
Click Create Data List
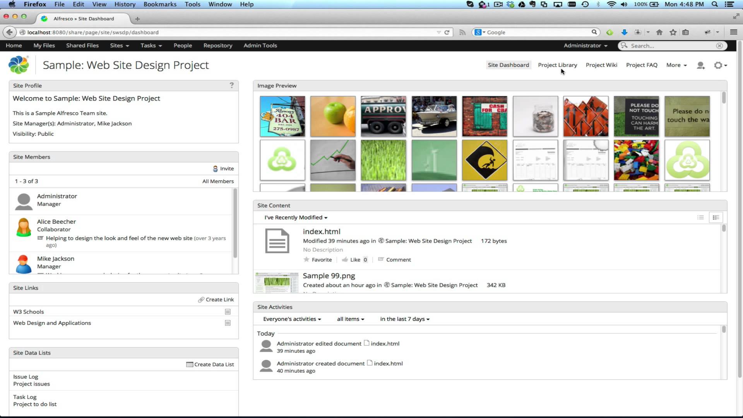pos(210,365)
